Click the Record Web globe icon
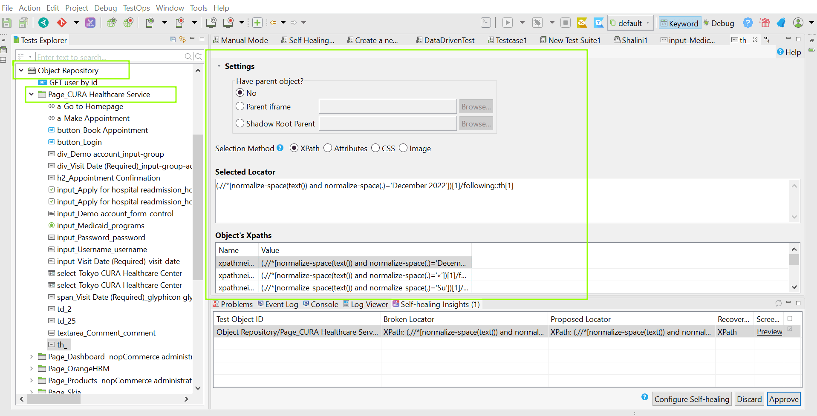This screenshot has height=416, width=817. (128, 23)
